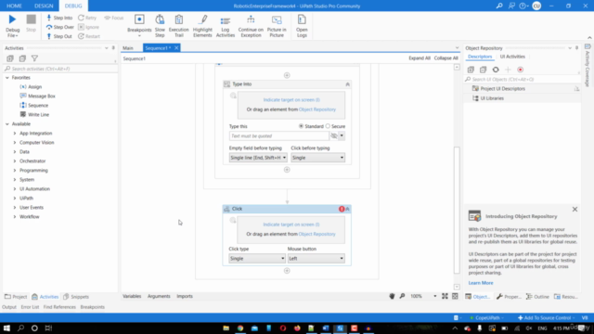The height and width of the screenshot is (334, 594).
Task: Click the Step Over button
Action: (59, 27)
